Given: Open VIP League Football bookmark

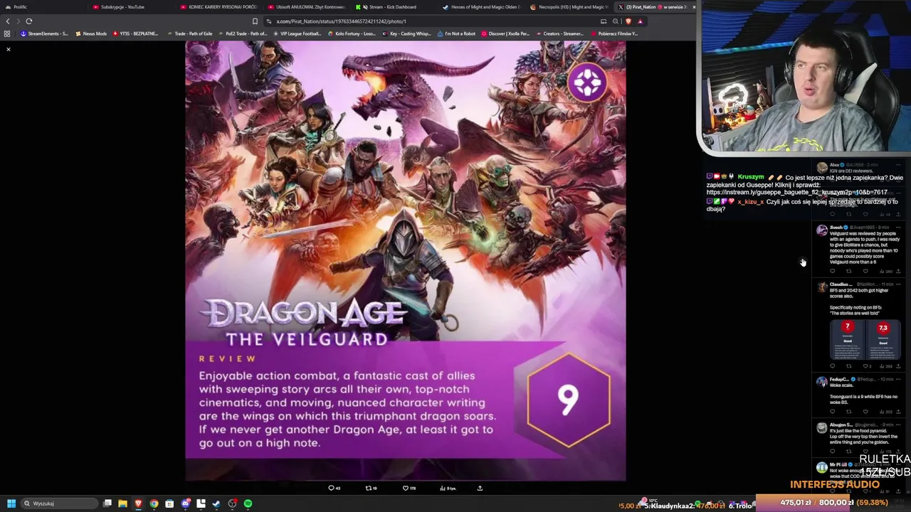Looking at the screenshot, I should pyautogui.click(x=298, y=33).
